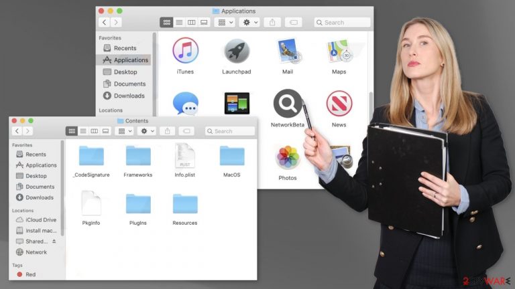Image resolution: width=515 pixels, height=289 pixels.
Task: Switch Contents window to gallery view
Action: pyautogui.click(x=105, y=131)
